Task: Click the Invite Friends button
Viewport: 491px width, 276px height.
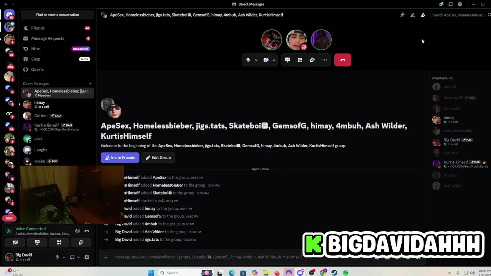Action: coord(120,158)
